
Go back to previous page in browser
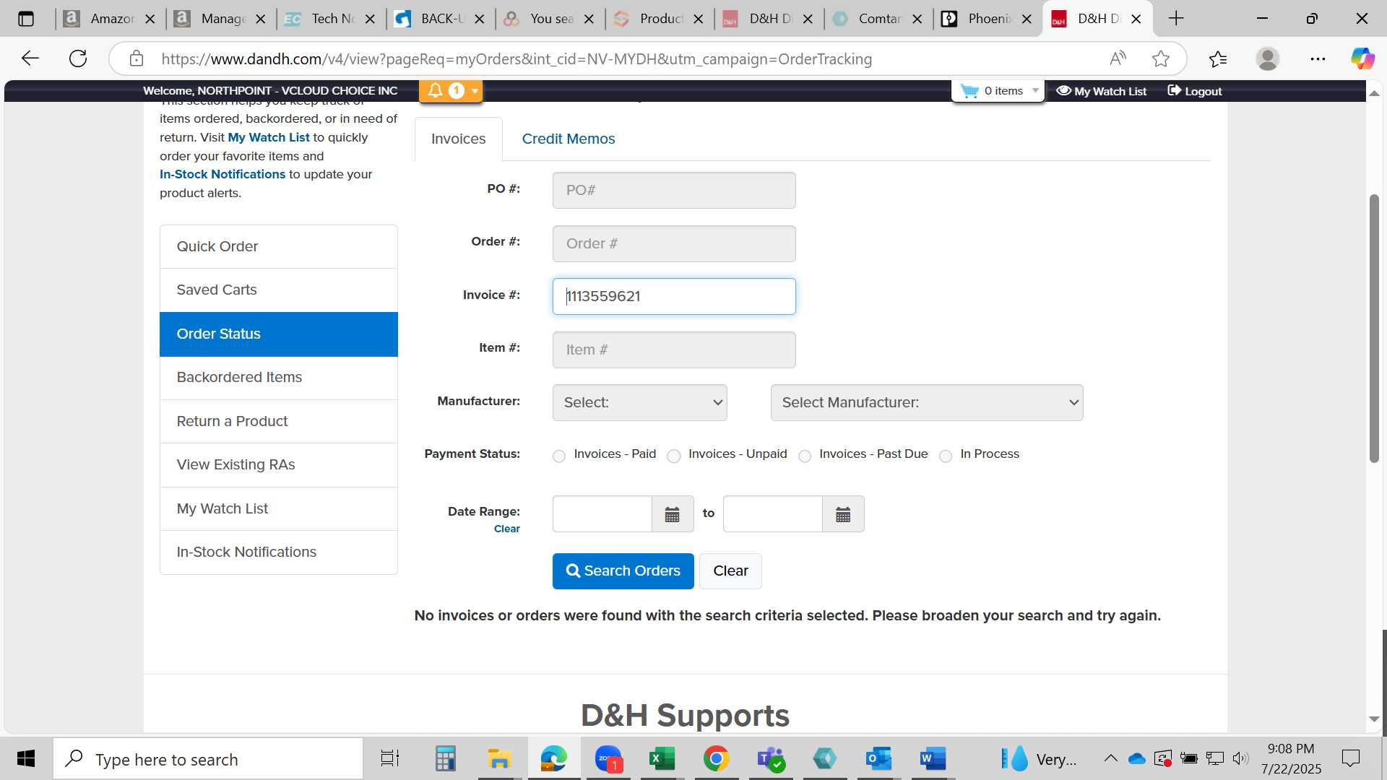pos(30,58)
